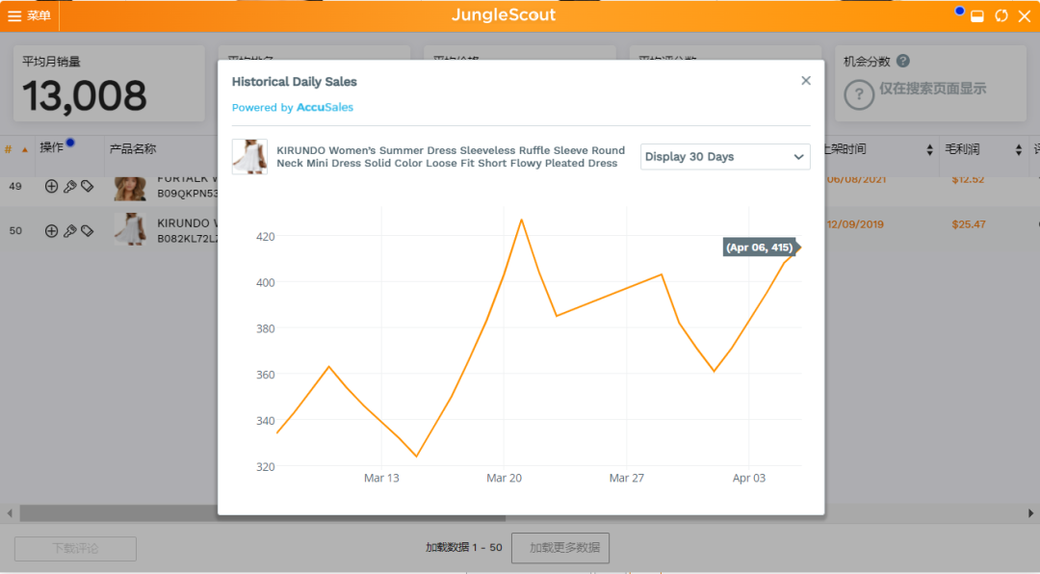Screen dimensions: 1040x574
Task: Click the horizontal scrollbar left arrow
Action: pos(10,513)
